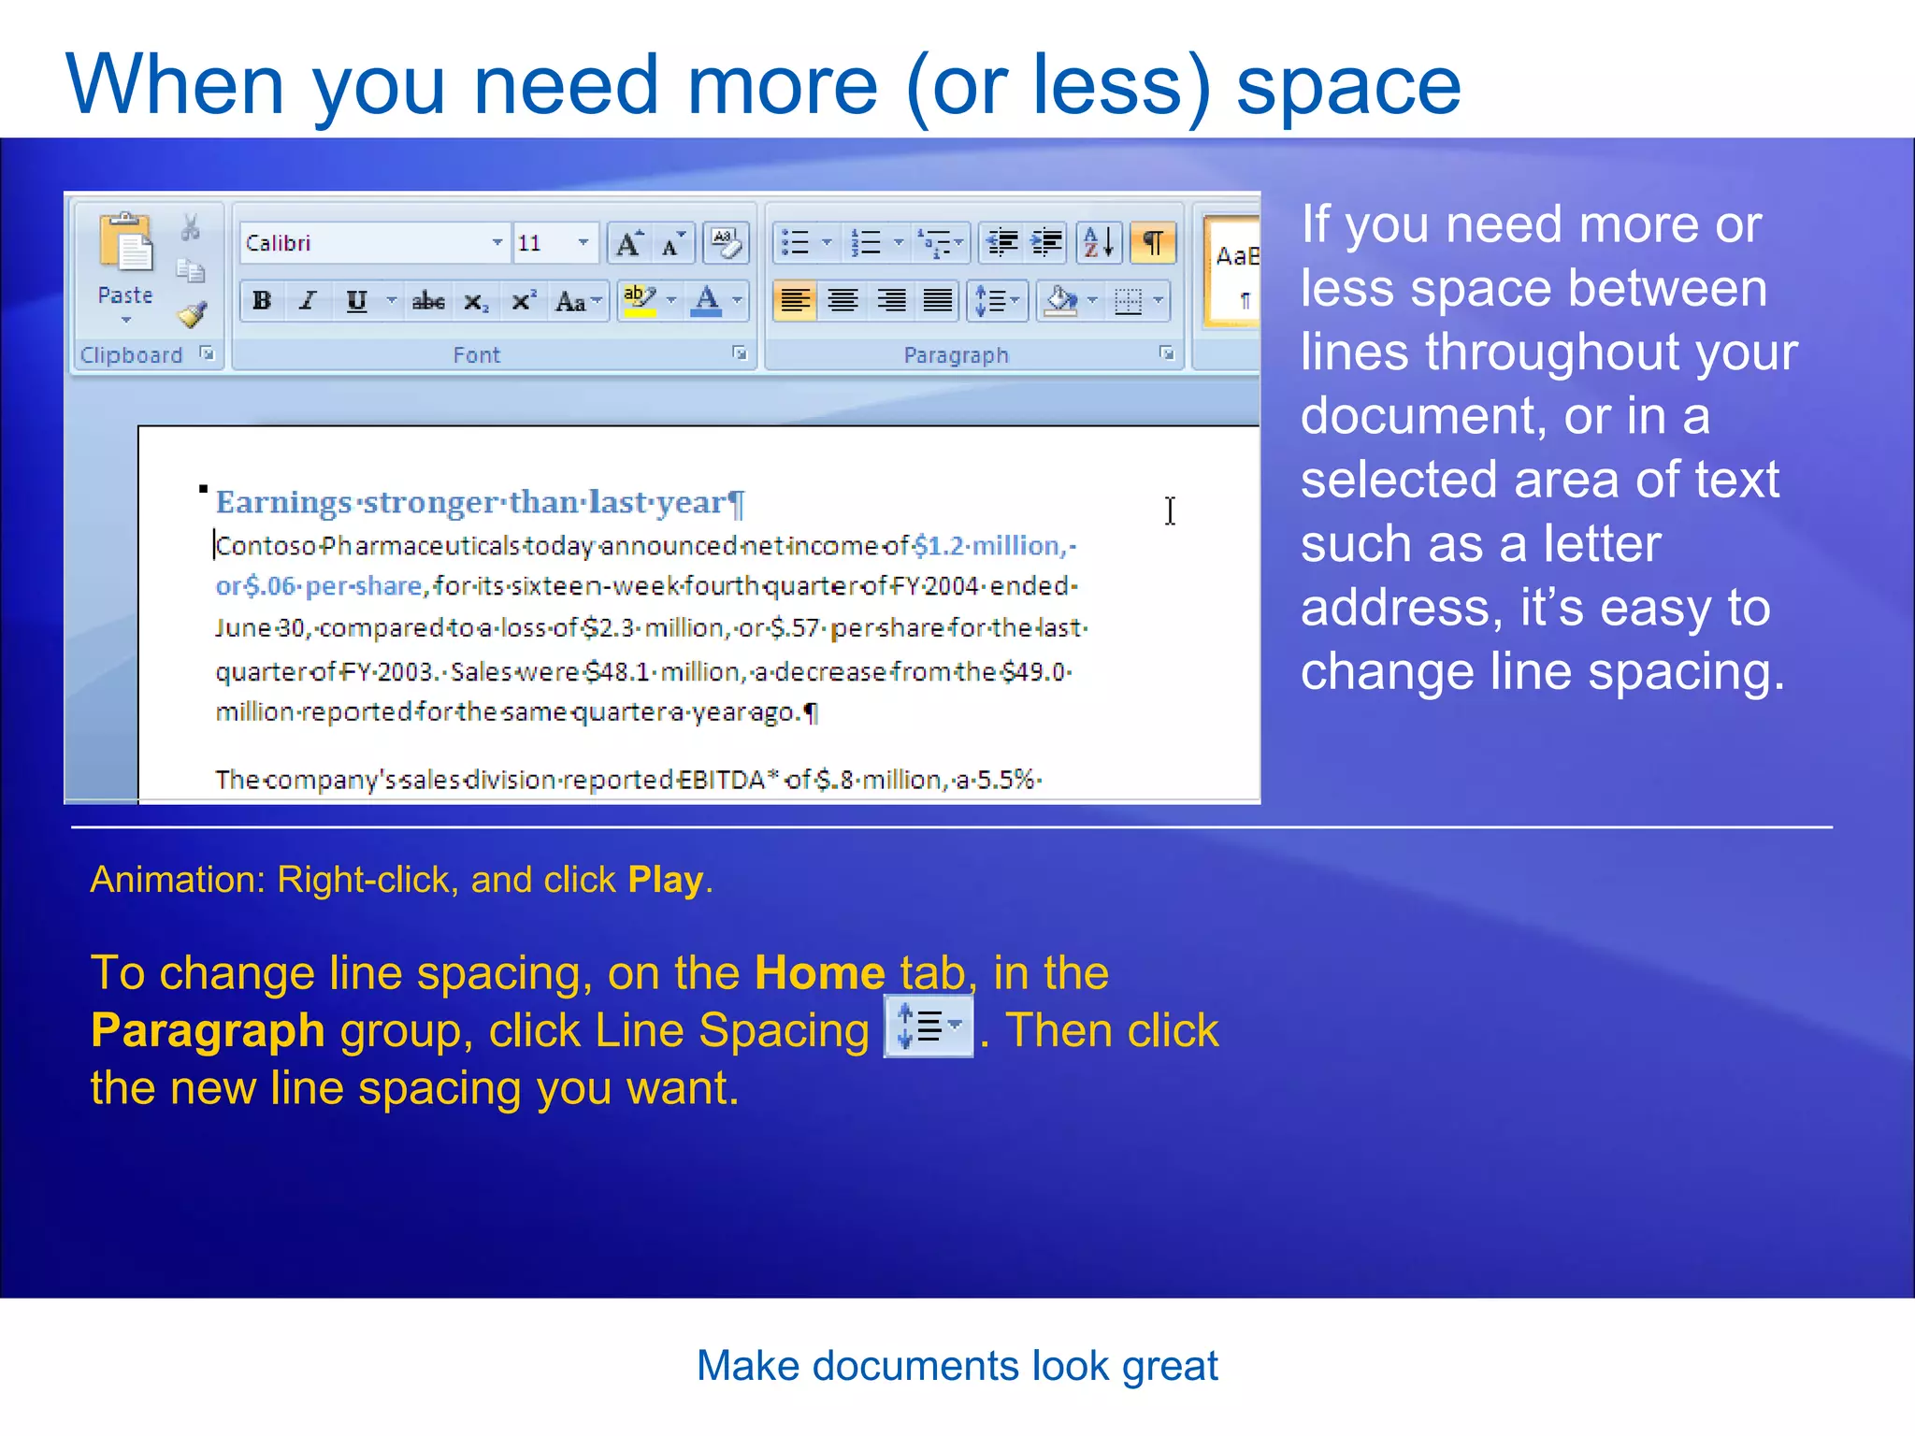This screenshot has width=1915, height=1436.
Task: Toggle Superscript formatting
Action: coord(523,301)
